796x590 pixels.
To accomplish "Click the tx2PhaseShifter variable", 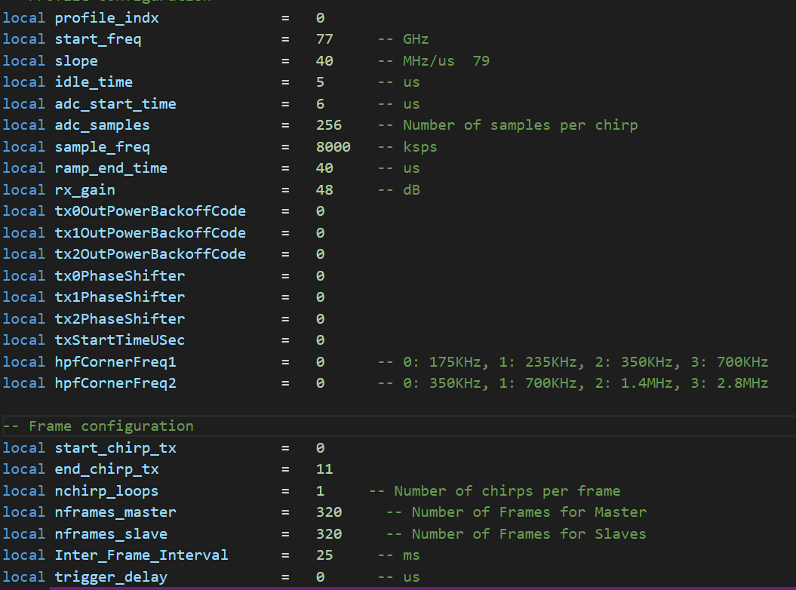I will pos(120,318).
